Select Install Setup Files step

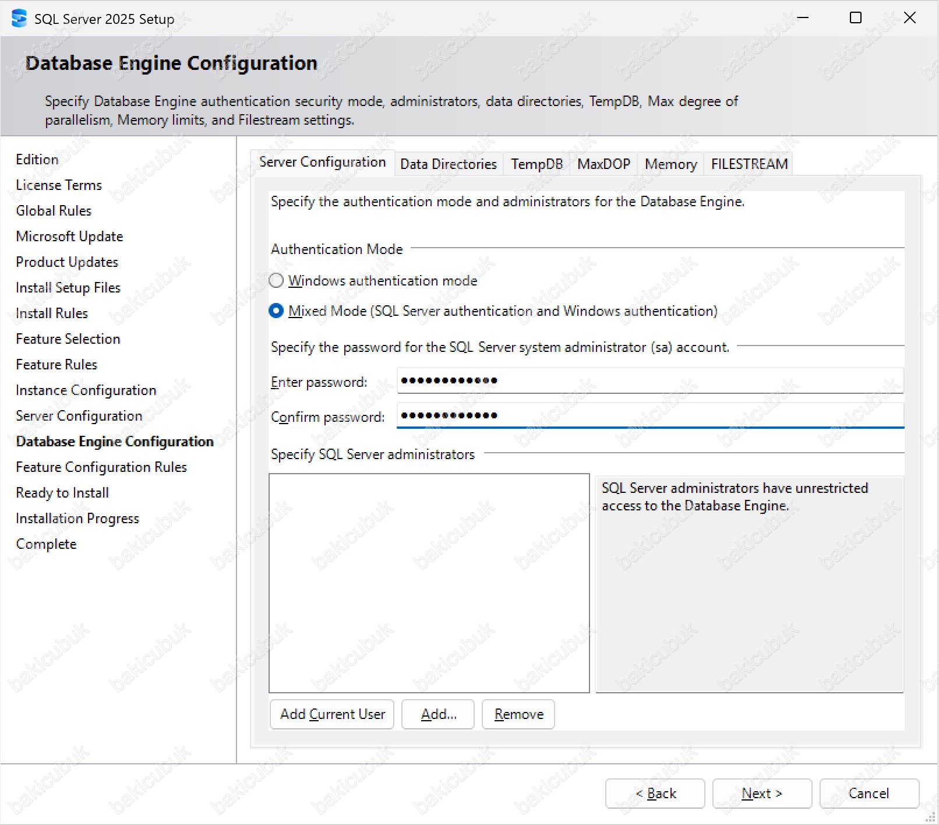pyautogui.click(x=68, y=288)
